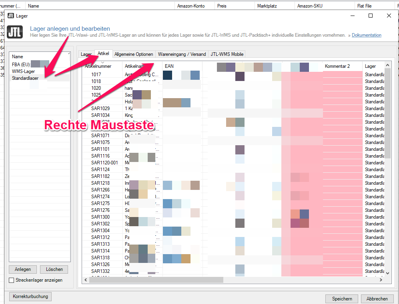Select article row SAR1075
Screen dimensions: 399x304
(233, 142)
